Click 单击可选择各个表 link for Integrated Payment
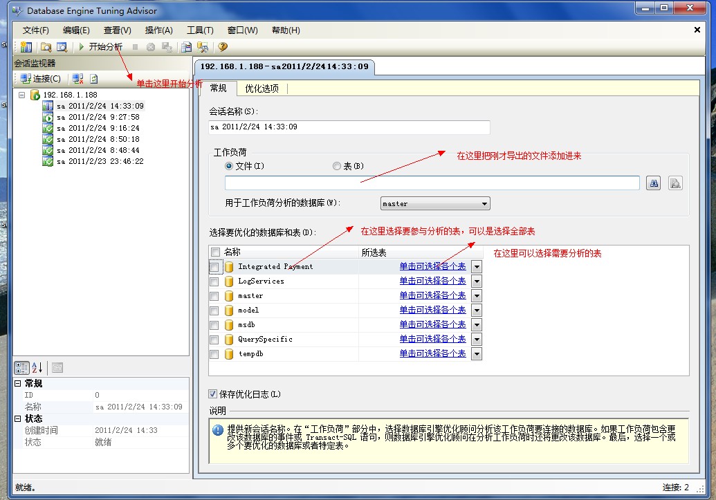 coord(432,267)
